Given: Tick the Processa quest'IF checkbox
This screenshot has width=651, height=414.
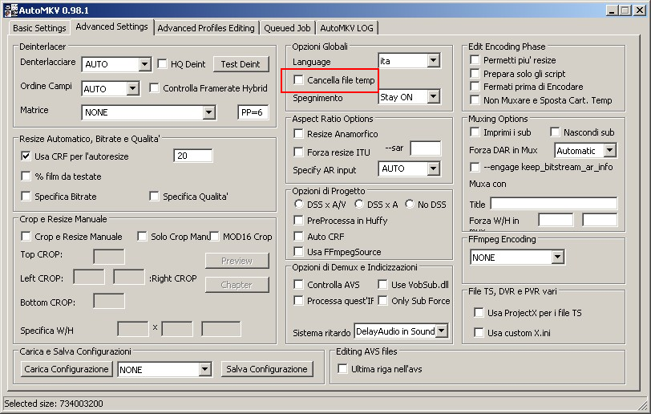Looking at the screenshot, I should click(x=298, y=300).
